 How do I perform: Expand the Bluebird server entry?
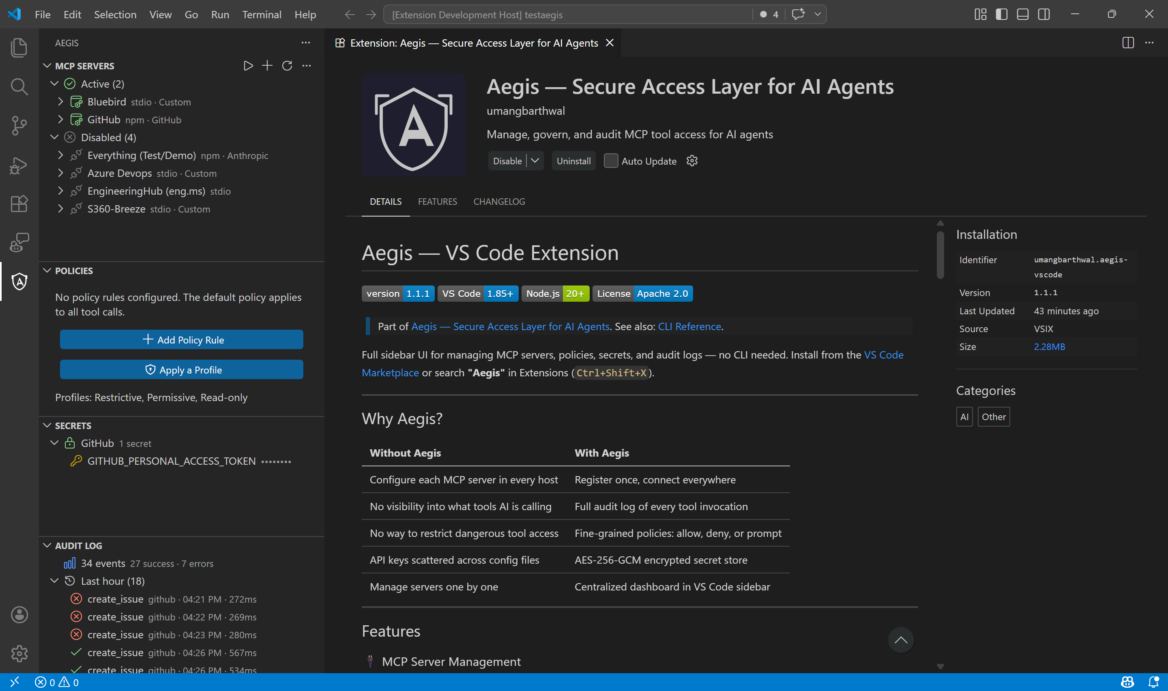pos(60,101)
